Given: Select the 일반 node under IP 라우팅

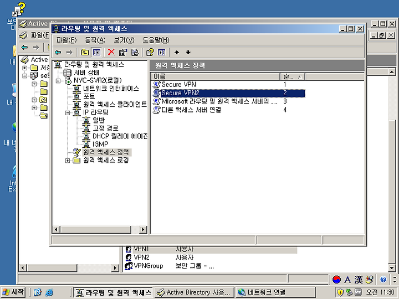Looking at the screenshot, I should coord(94,120).
